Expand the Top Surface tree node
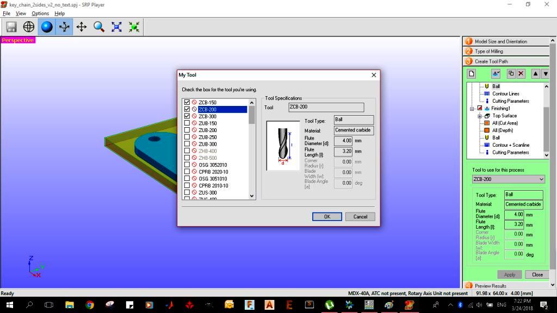This screenshot has width=557, height=313. point(480,116)
